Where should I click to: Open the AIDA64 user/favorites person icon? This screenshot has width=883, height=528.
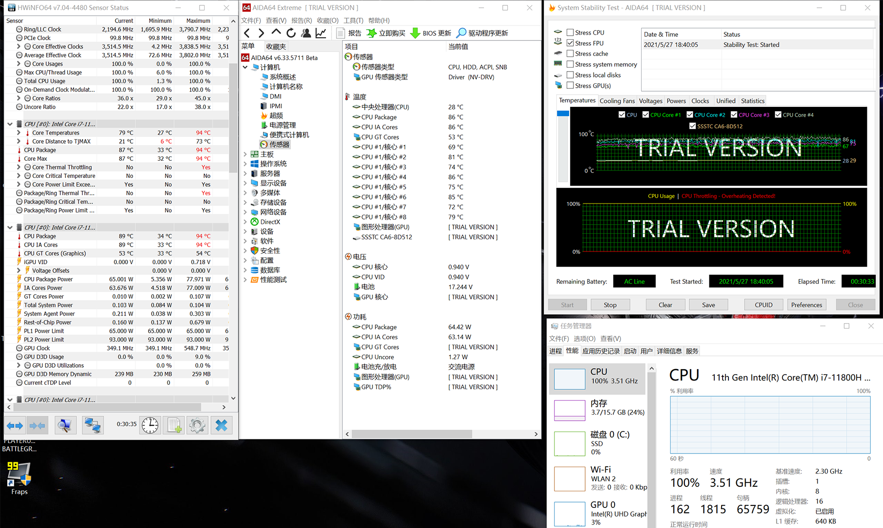[306, 33]
